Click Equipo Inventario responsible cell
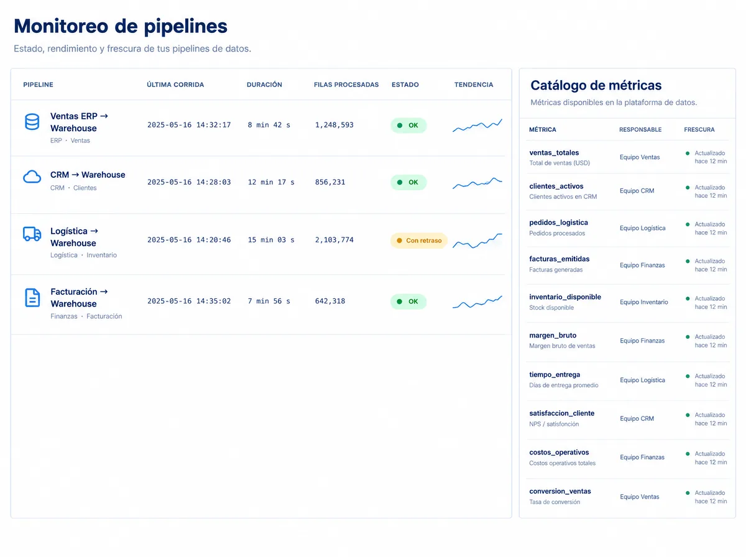This screenshot has height=557, width=746. coord(644,302)
